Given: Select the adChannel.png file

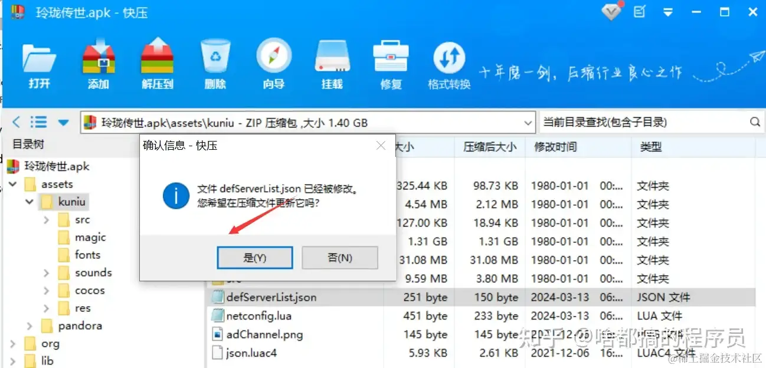Looking at the screenshot, I should 264,334.
